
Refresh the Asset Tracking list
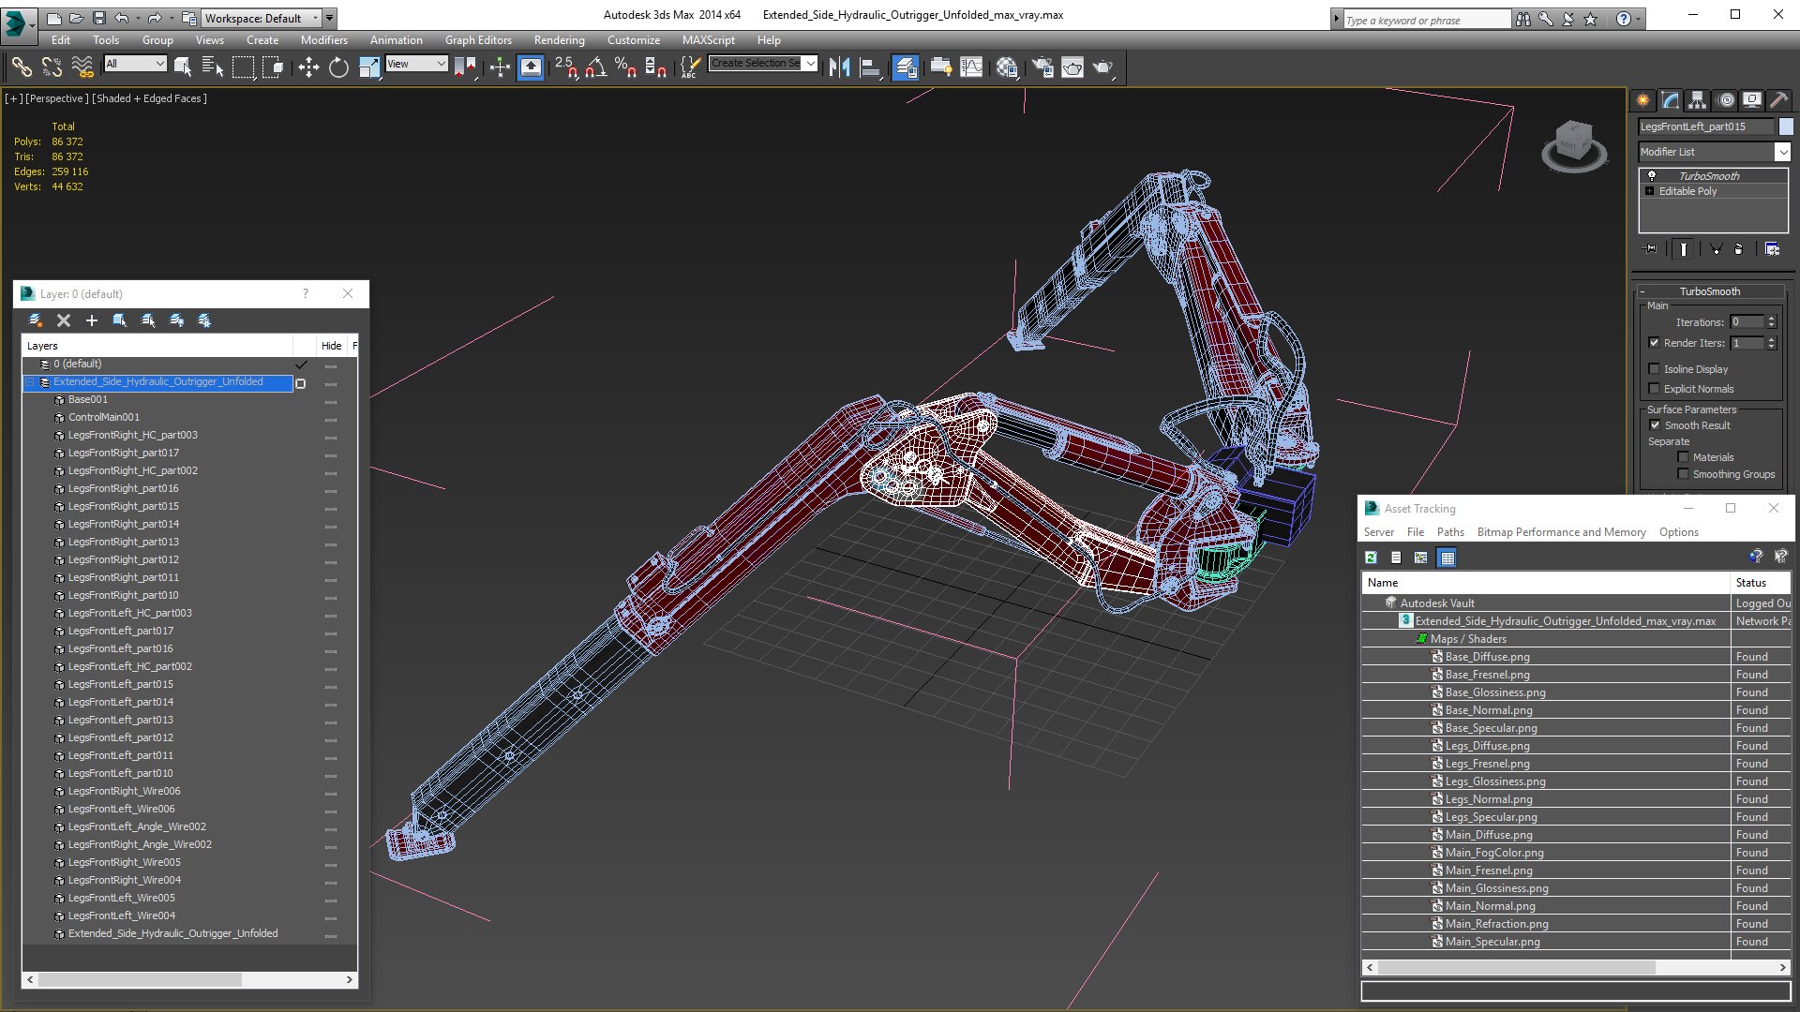pos(1371,558)
